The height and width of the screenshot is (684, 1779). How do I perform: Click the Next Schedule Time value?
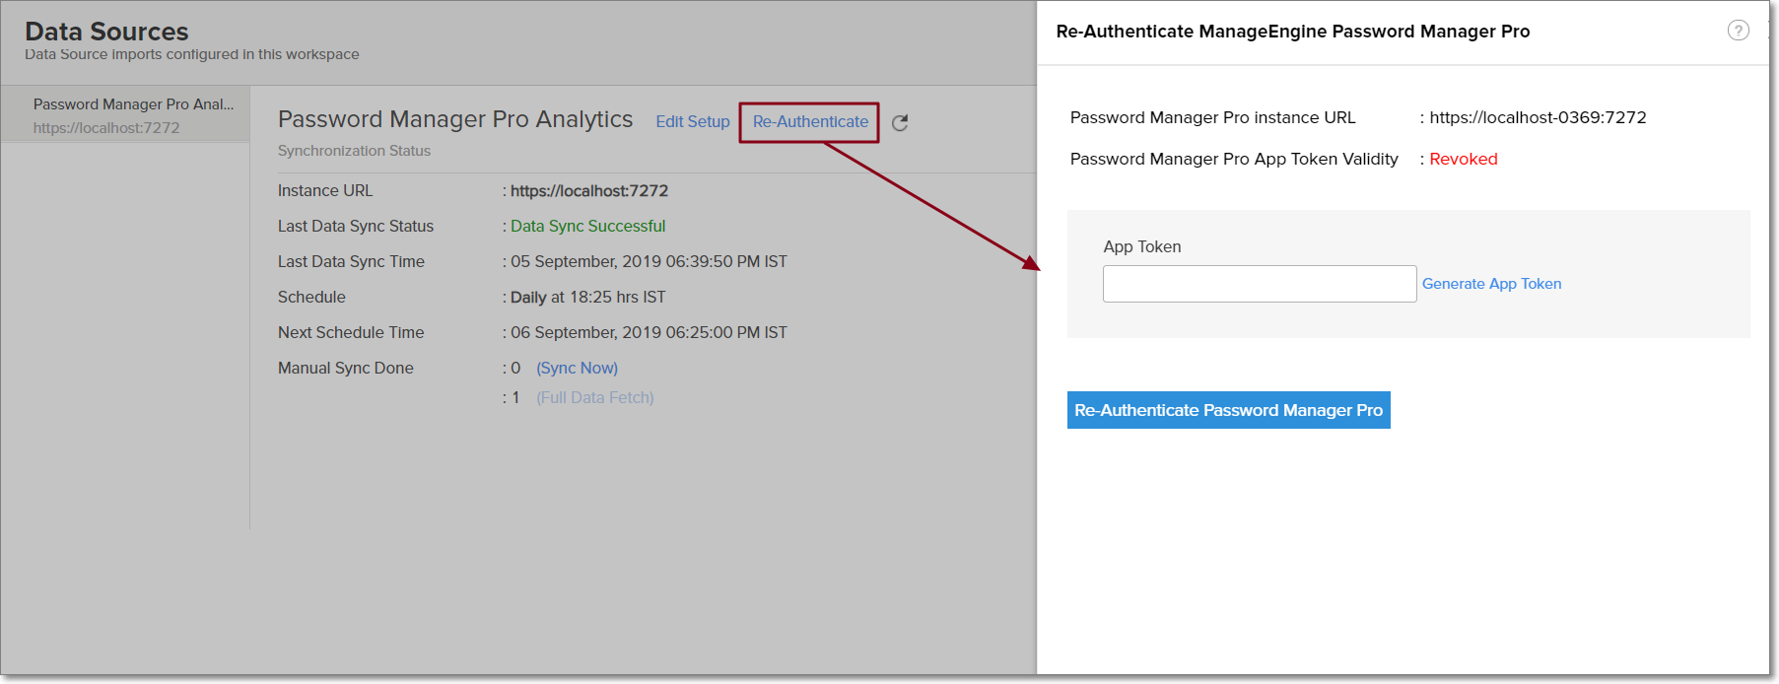coord(648,333)
